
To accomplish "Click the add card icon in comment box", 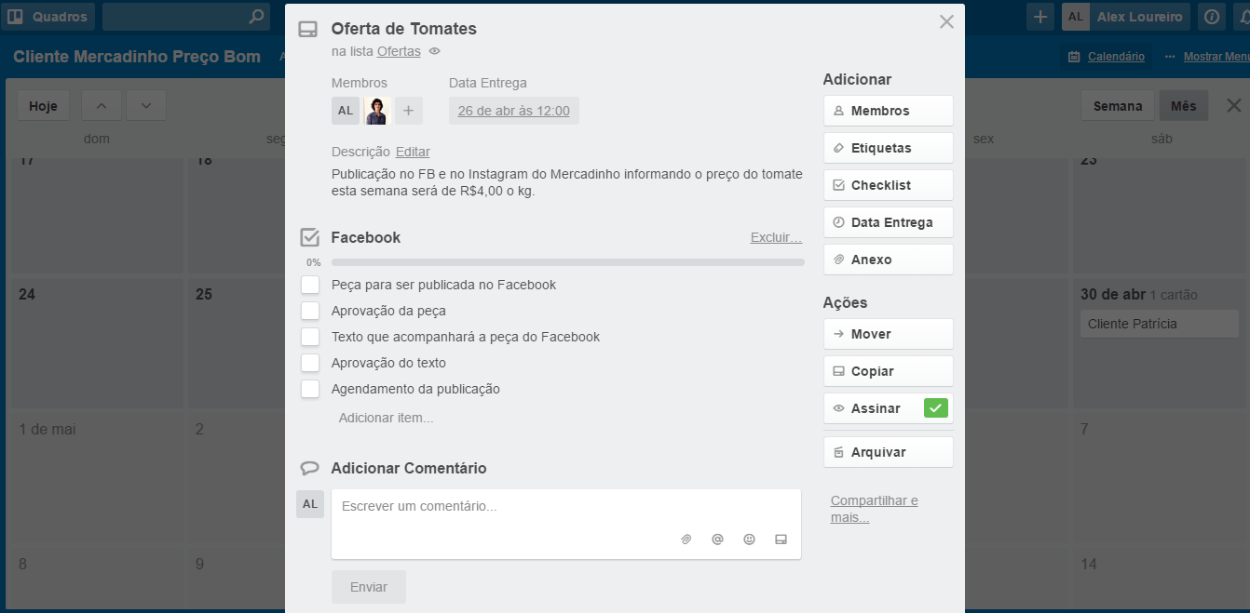I will tap(781, 540).
